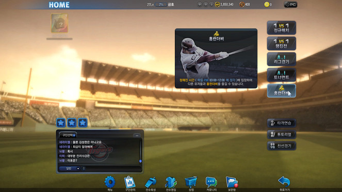The width and height of the screenshot is (342, 192).
Task: Click the gray B round icon
Action: pos(211,4)
